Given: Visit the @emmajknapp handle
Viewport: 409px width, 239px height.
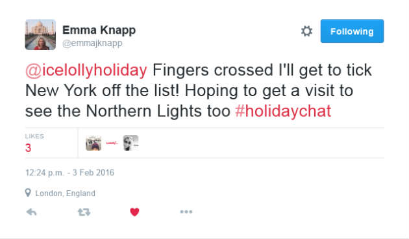Looking at the screenshot, I should 92,43.
